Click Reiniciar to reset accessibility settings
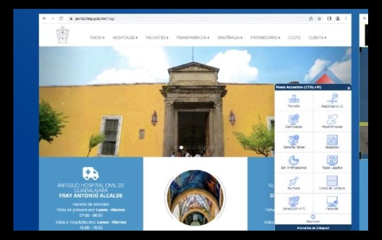 (313, 219)
